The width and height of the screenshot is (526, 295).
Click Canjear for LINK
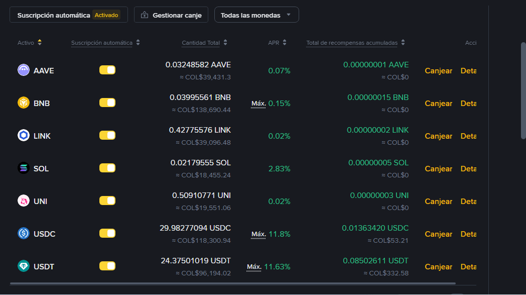tap(439, 136)
